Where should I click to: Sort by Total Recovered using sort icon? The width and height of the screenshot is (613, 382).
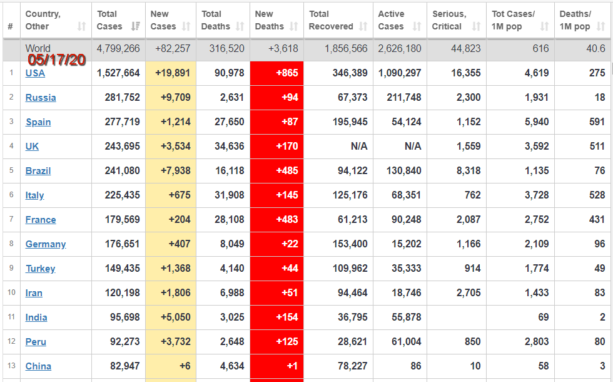tap(363, 26)
